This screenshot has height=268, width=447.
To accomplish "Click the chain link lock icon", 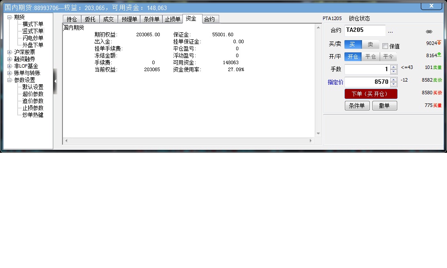I will coord(429,31).
